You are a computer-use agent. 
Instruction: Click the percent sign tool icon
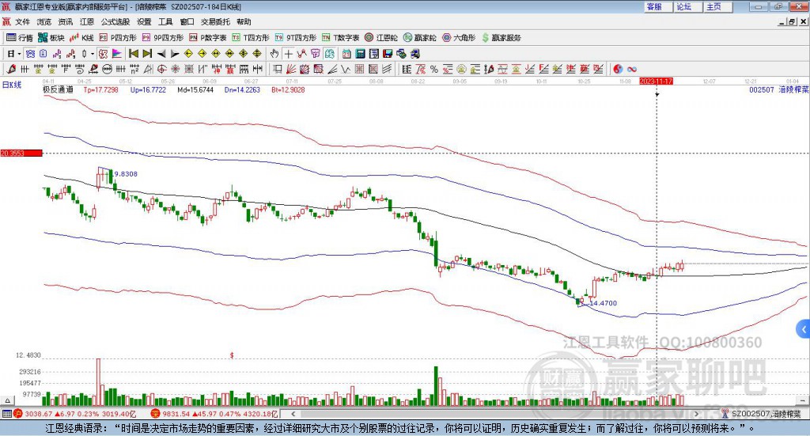pos(434,69)
